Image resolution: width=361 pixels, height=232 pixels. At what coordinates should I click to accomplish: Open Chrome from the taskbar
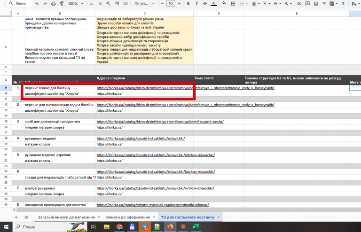tap(119, 227)
